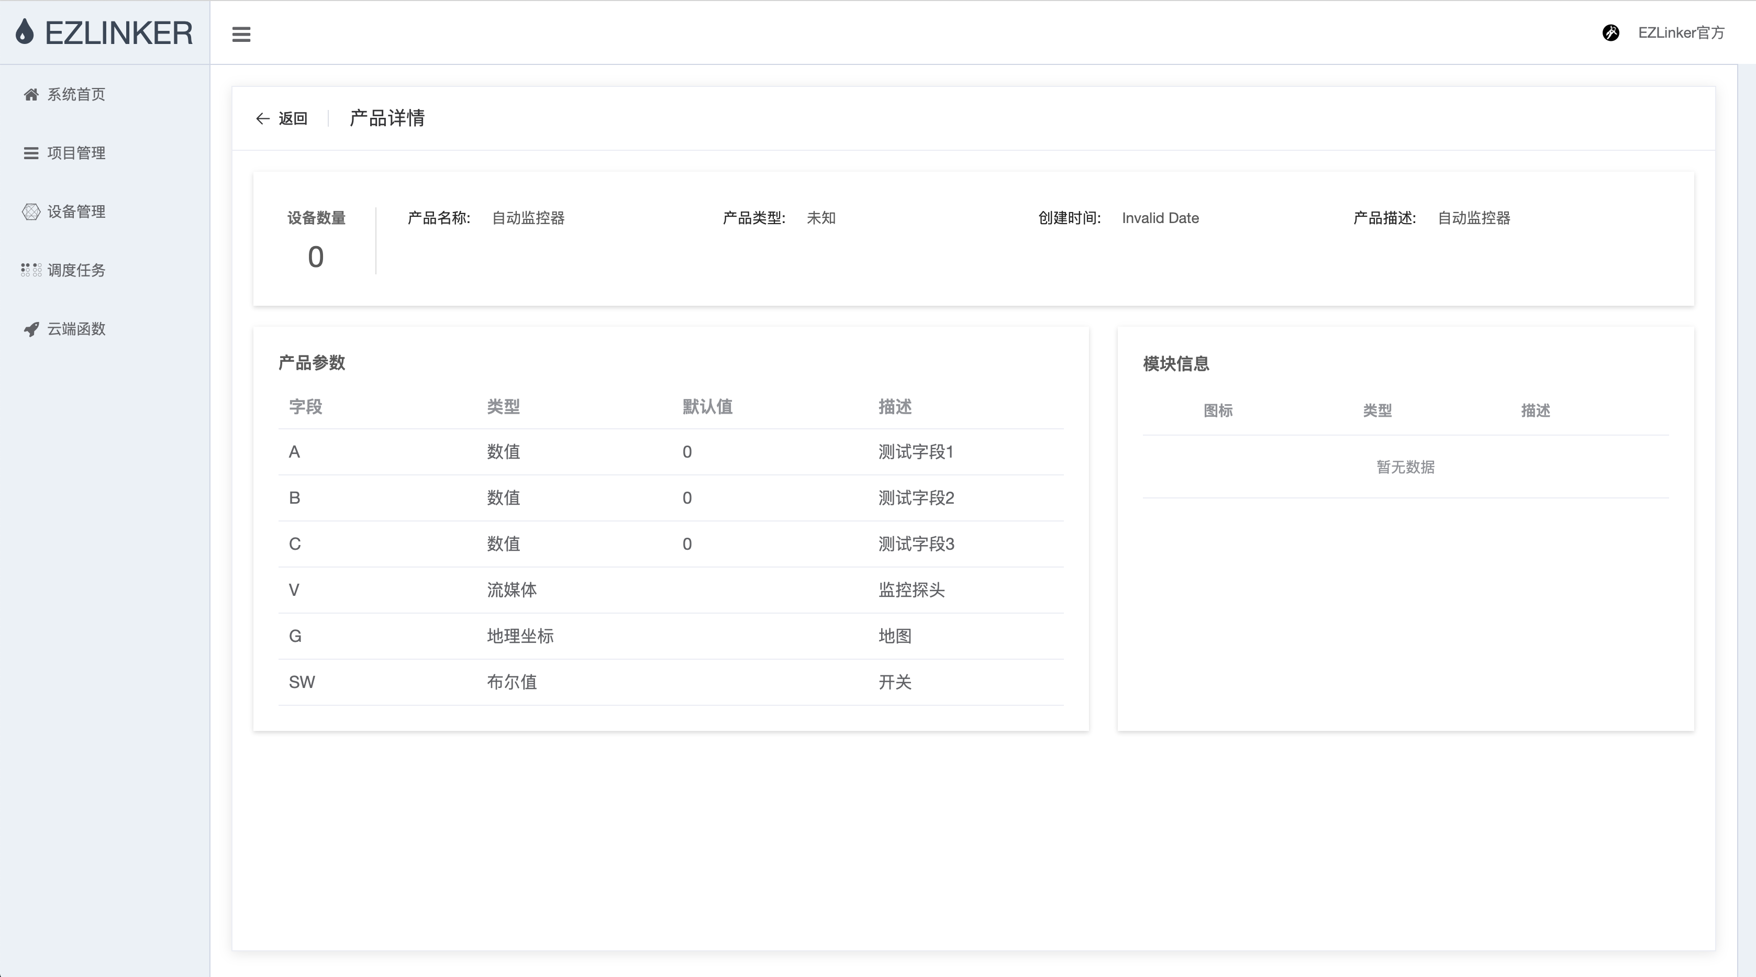1756x977 pixels.
Task: Click the 模块信息 section heading
Action: (x=1176, y=364)
